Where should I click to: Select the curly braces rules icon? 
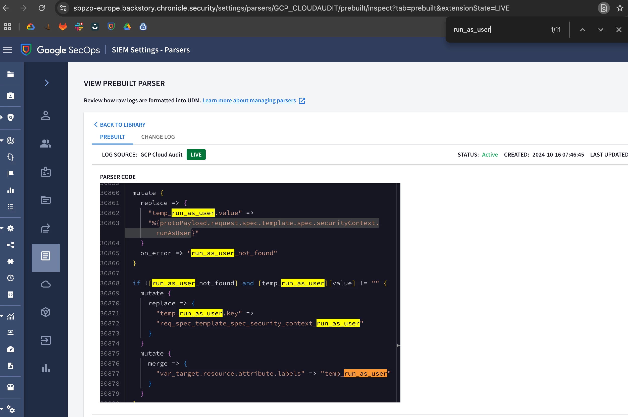point(10,157)
